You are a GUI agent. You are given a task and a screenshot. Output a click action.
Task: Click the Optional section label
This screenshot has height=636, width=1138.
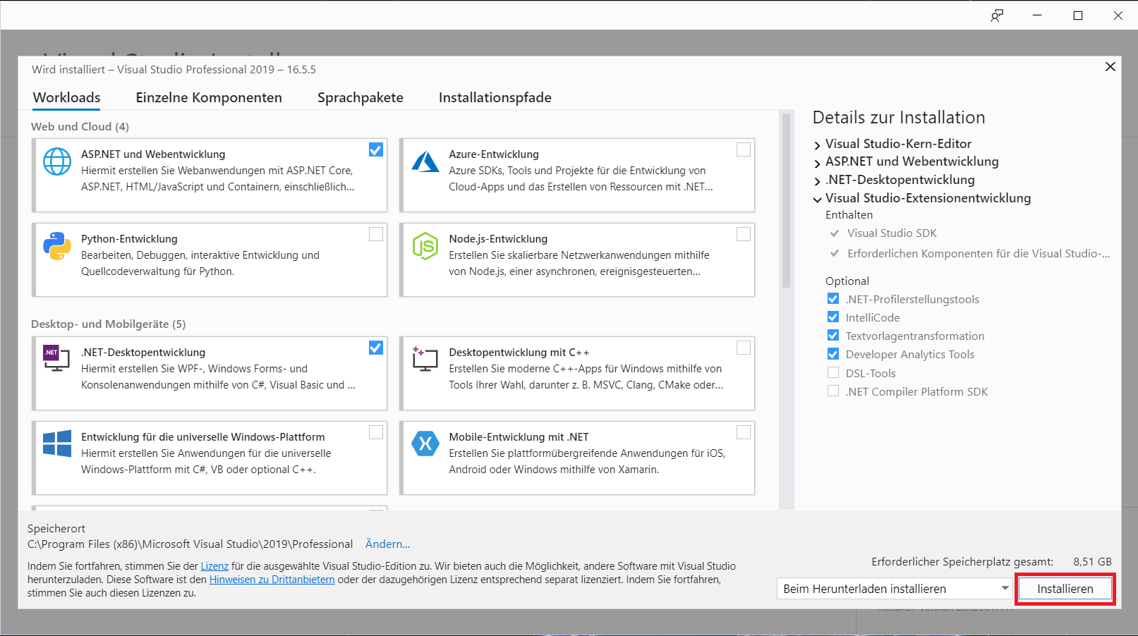pyautogui.click(x=847, y=281)
